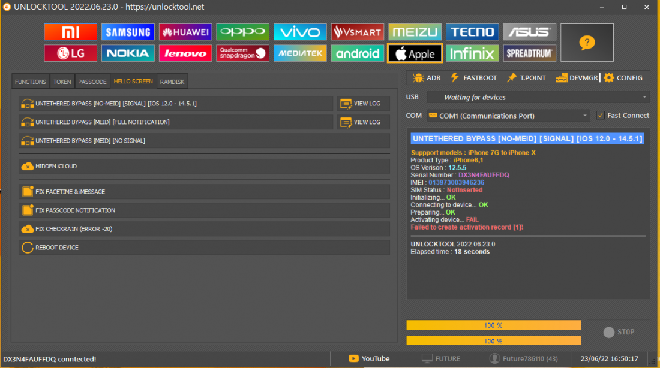Select the LG brand logo
The height and width of the screenshot is (368, 660).
[70, 53]
